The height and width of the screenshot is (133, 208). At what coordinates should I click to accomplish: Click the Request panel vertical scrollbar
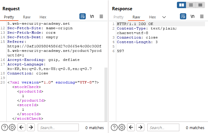(106, 94)
